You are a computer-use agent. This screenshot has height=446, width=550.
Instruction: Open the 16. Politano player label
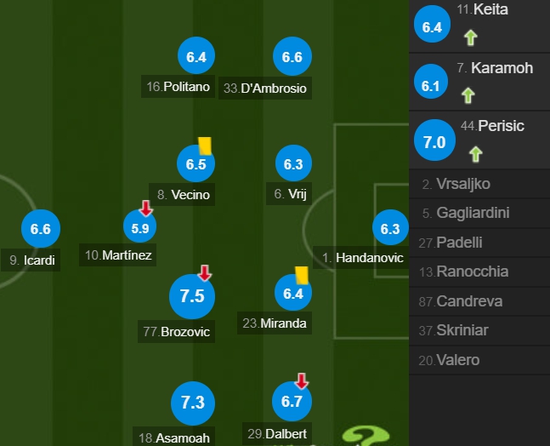pyautogui.click(x=178, y=86)
